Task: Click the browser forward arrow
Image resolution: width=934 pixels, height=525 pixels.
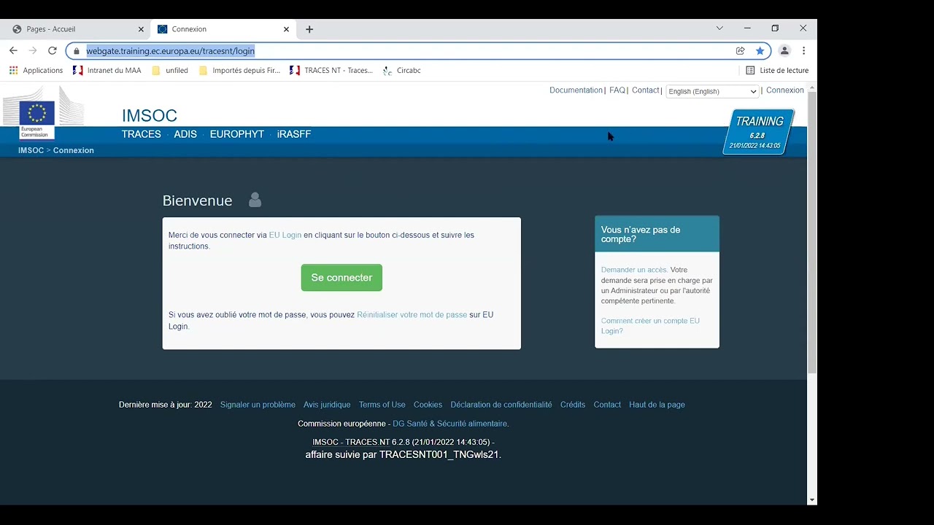Action: click(33, 50)
